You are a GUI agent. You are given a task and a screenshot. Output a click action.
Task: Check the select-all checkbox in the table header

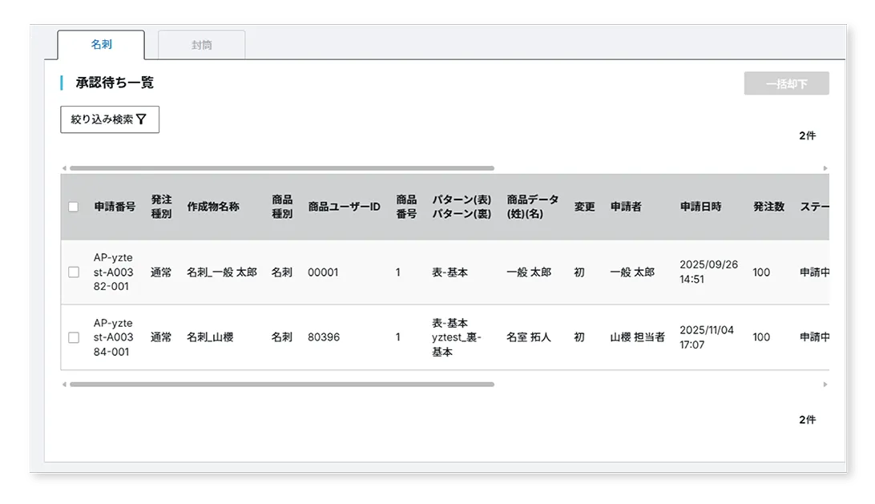tap(73, 206)
